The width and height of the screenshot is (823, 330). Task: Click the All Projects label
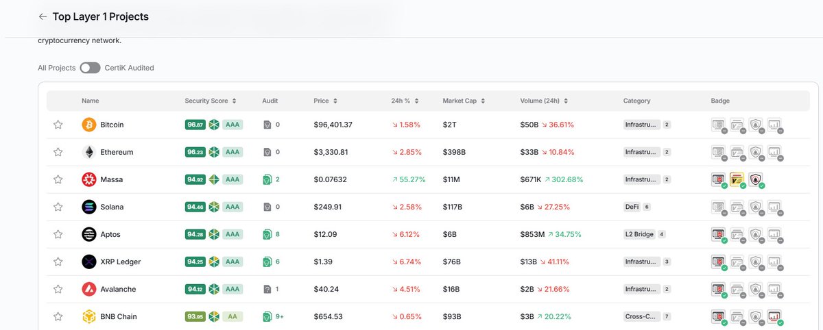(57, 68)
